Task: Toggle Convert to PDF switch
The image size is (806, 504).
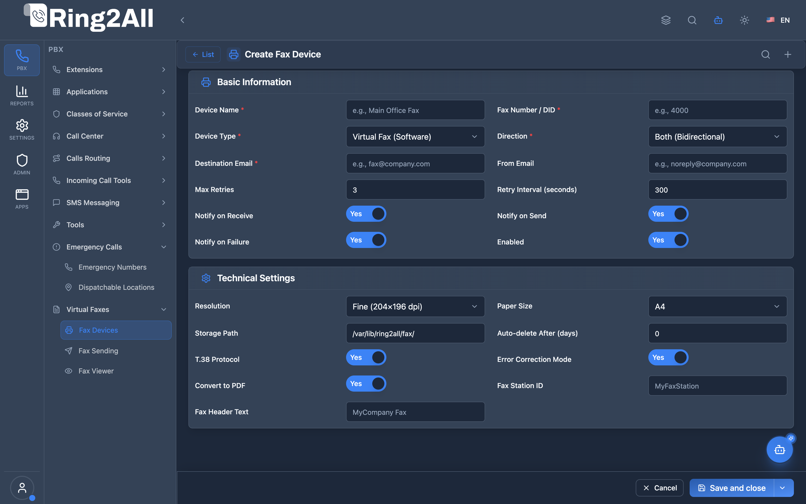Action: (366, 384)
